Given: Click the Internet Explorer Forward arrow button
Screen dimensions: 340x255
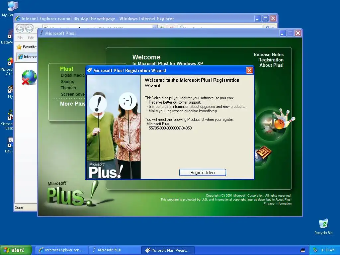Looking at the screenshot, I should (29, 28).
